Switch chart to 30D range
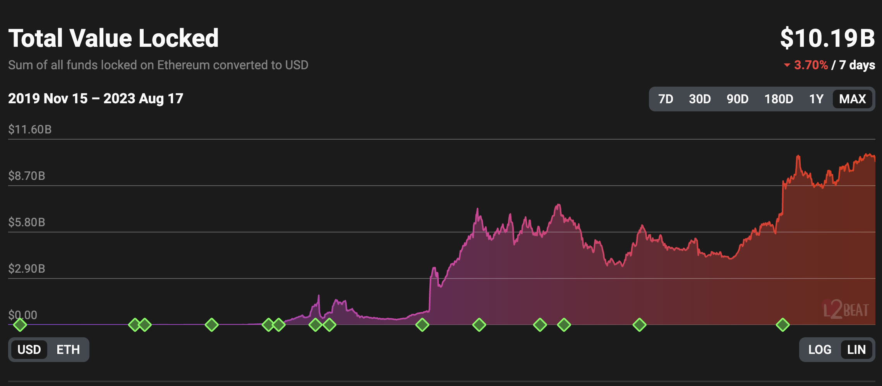This screenshot has height=386, width=882. (700, 99)
